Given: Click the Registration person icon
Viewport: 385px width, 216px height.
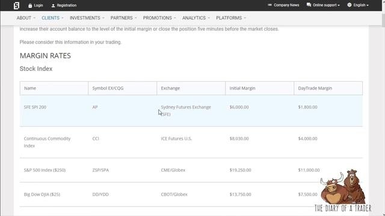Looking at the screenshot, I should pos(53,5).
